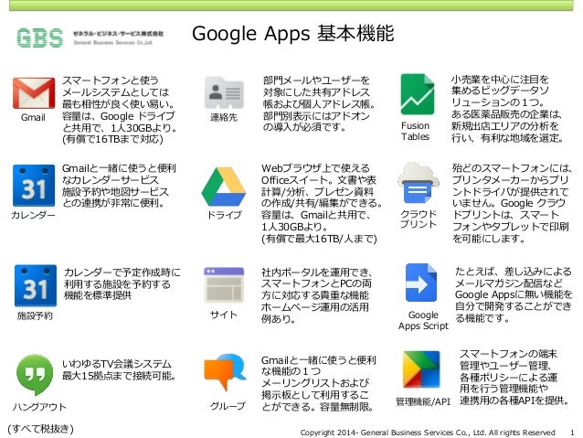The width and height of the screenshot is (583, 438).
Task: Click the text を可能にします。
Action: tap(489, 238)
